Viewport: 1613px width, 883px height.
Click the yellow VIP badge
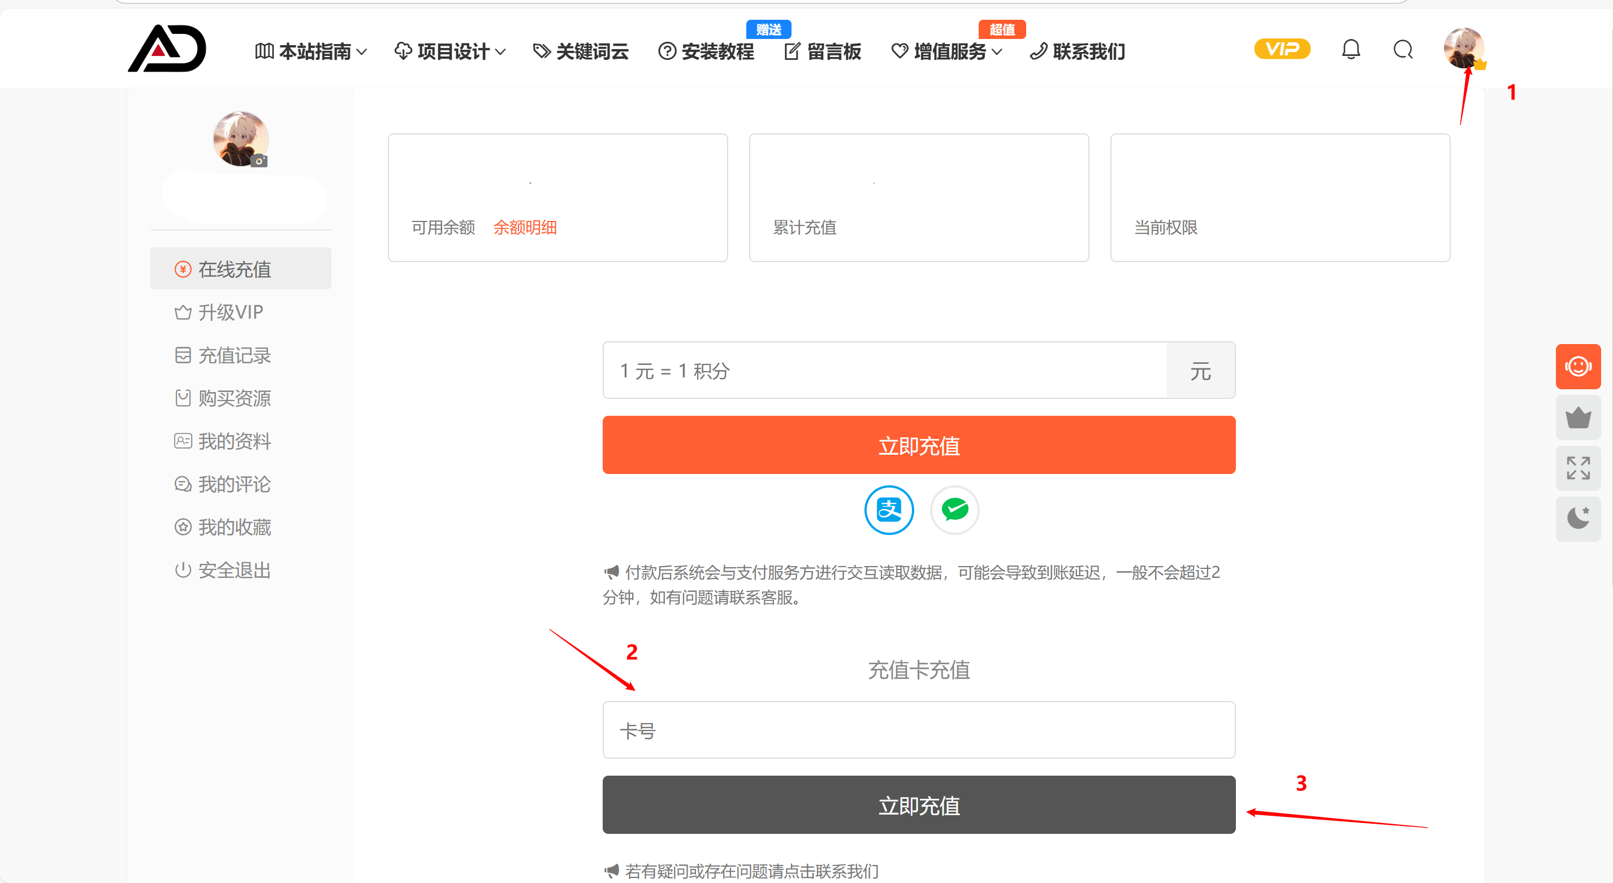(x=1281, y=50)
